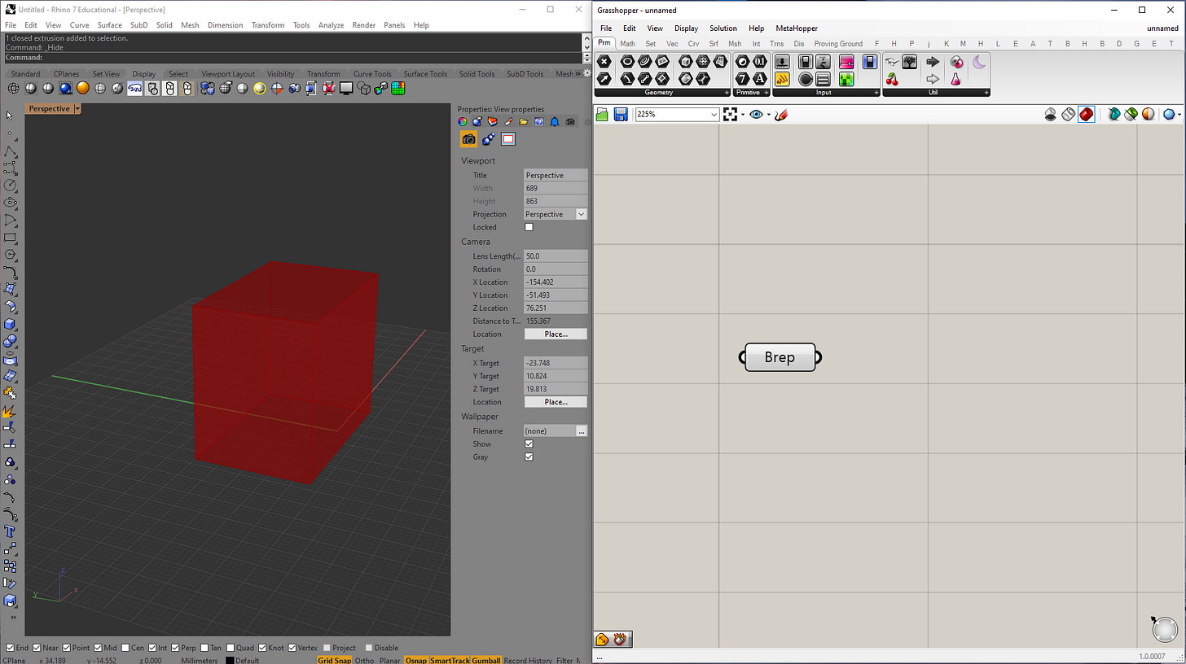
Task: Enable the Tan osnap checkbox
Action: tap(204, 648)
